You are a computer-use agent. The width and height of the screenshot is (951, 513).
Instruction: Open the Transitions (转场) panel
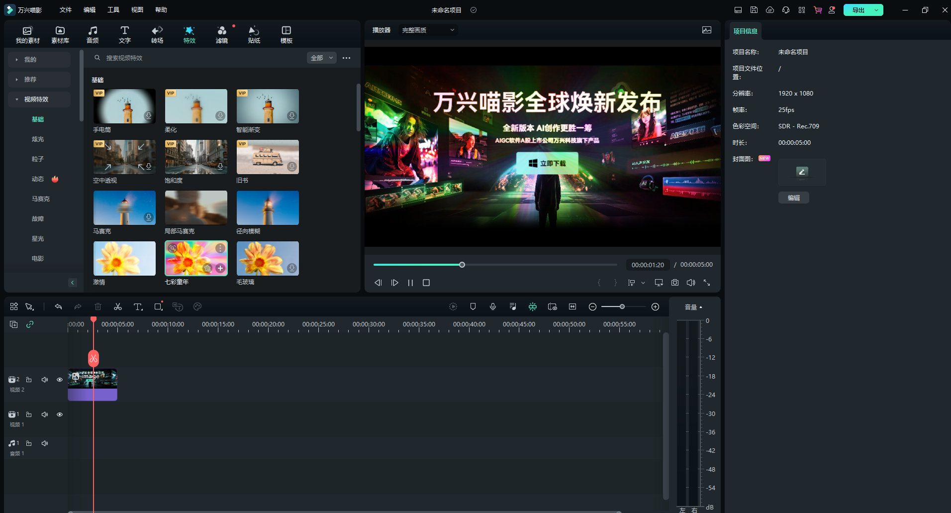(x=157, y=34)
